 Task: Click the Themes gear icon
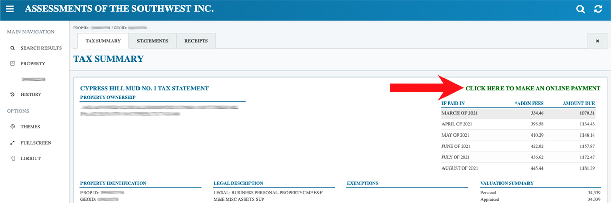(12, 127)
